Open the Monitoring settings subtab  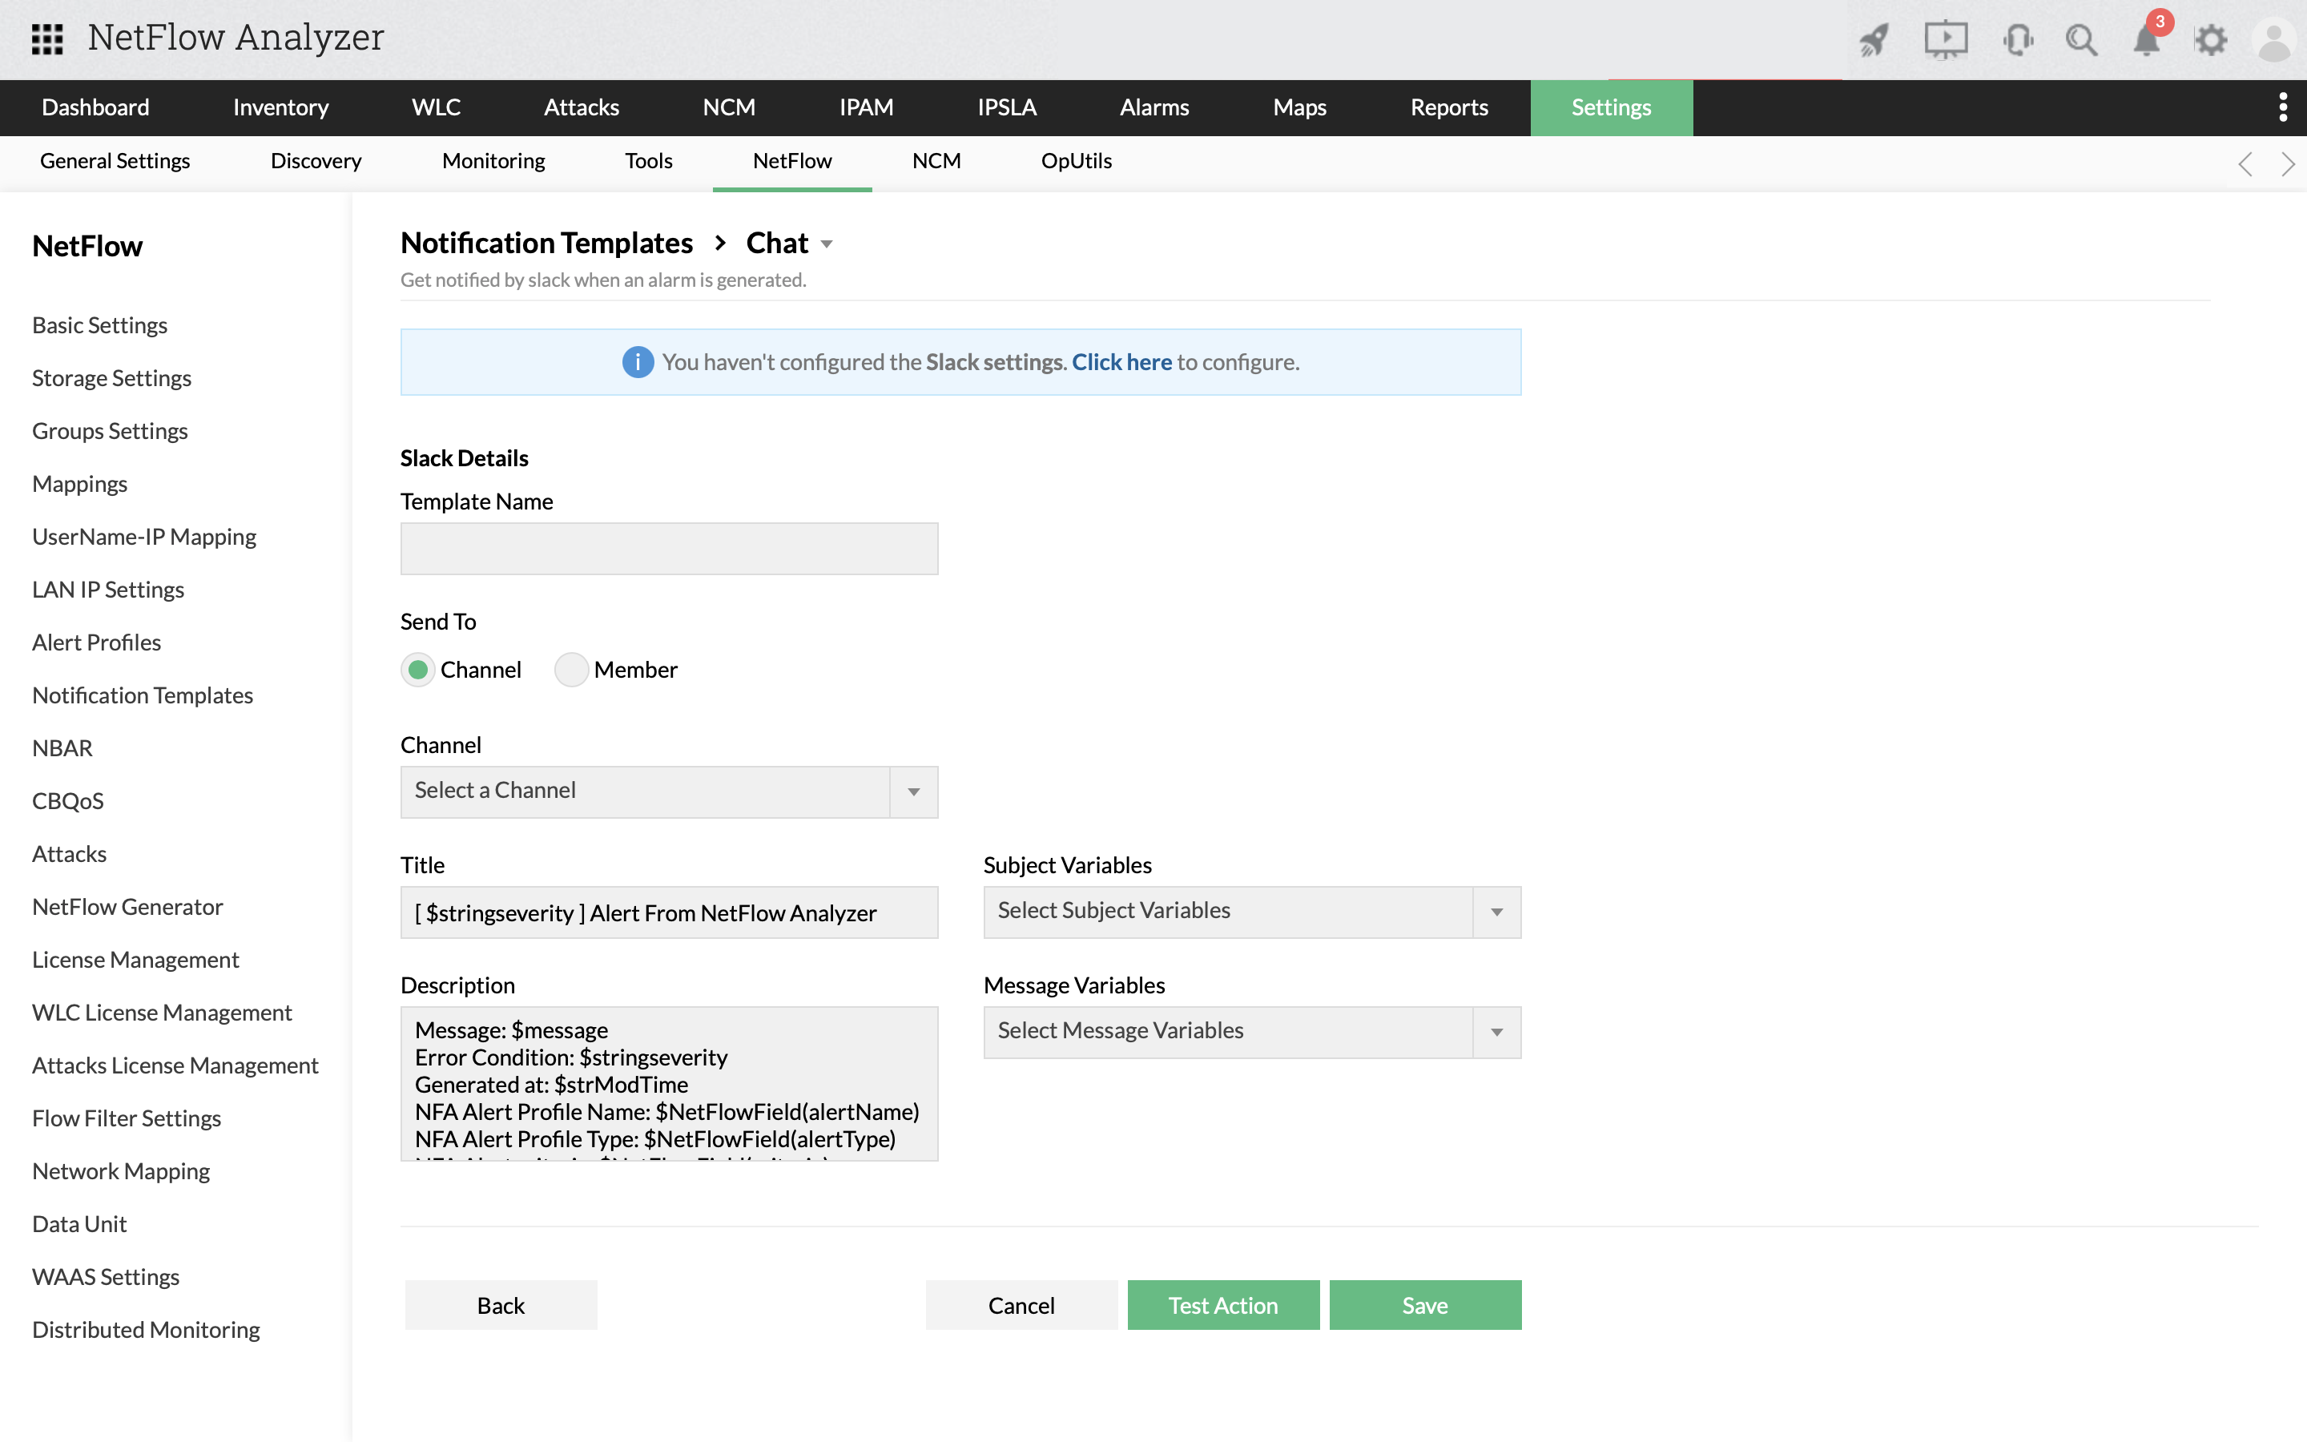coord(493,161)
